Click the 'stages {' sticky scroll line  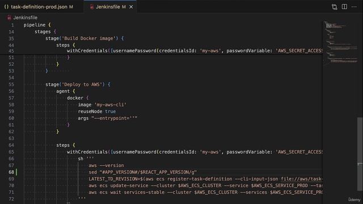[x=45, y=32]
